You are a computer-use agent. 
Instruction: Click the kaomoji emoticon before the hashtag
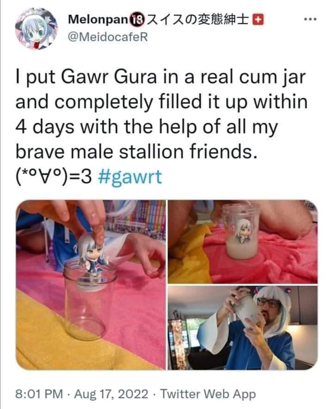[x=54, y=177]
